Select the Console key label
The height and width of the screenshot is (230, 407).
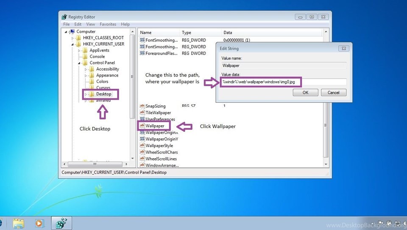coord(97,56)
